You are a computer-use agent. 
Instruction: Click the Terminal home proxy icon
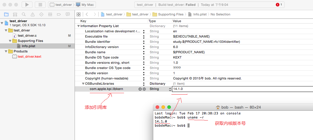218,107
